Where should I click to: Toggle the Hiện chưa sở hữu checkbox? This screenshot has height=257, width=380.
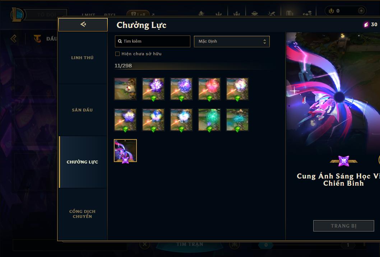click(117, 54)
